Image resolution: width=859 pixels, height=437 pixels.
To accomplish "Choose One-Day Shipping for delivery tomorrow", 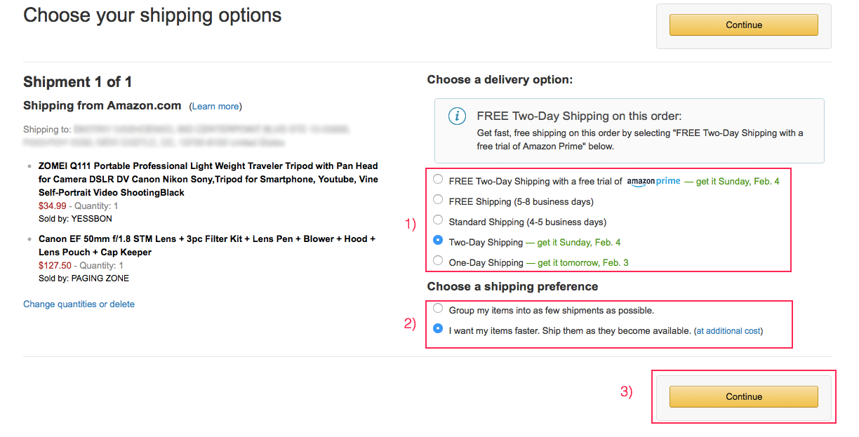I will tap(438, 261).
